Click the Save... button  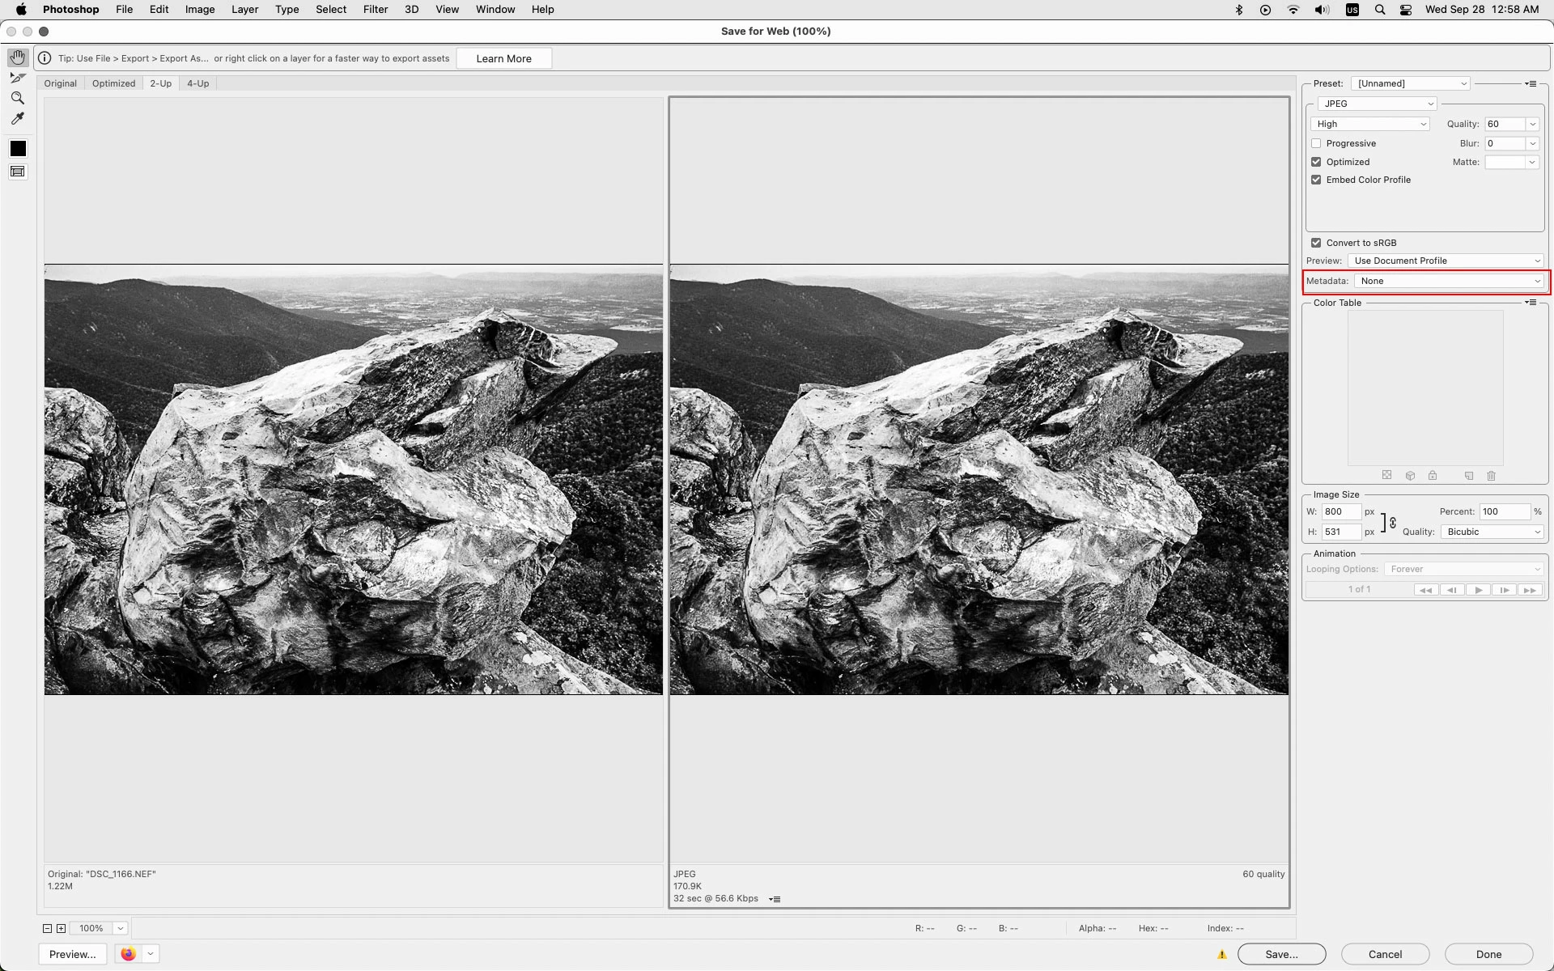[1281, 954]
